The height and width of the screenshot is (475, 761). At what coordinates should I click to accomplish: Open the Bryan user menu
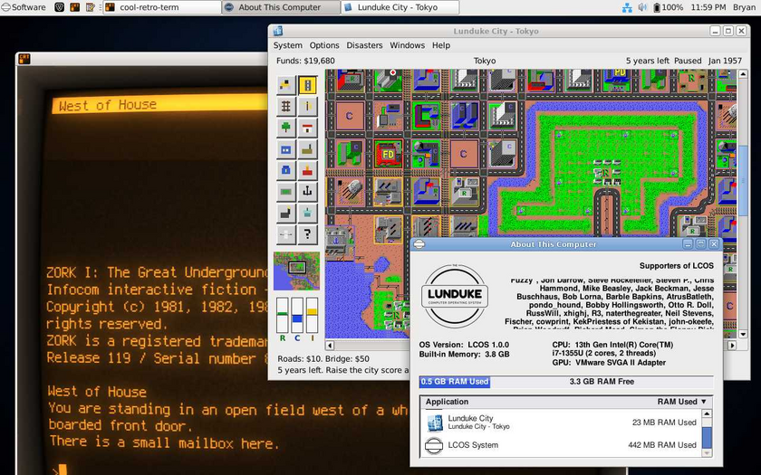[x=744, y=7]
